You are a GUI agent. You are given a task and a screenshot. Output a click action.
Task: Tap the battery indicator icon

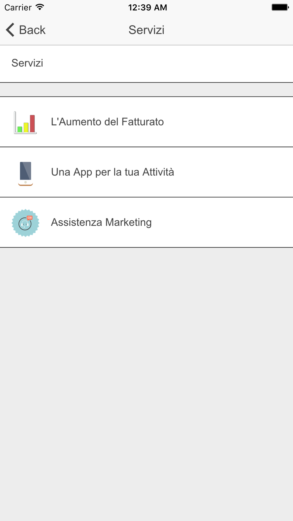(280, 7)
